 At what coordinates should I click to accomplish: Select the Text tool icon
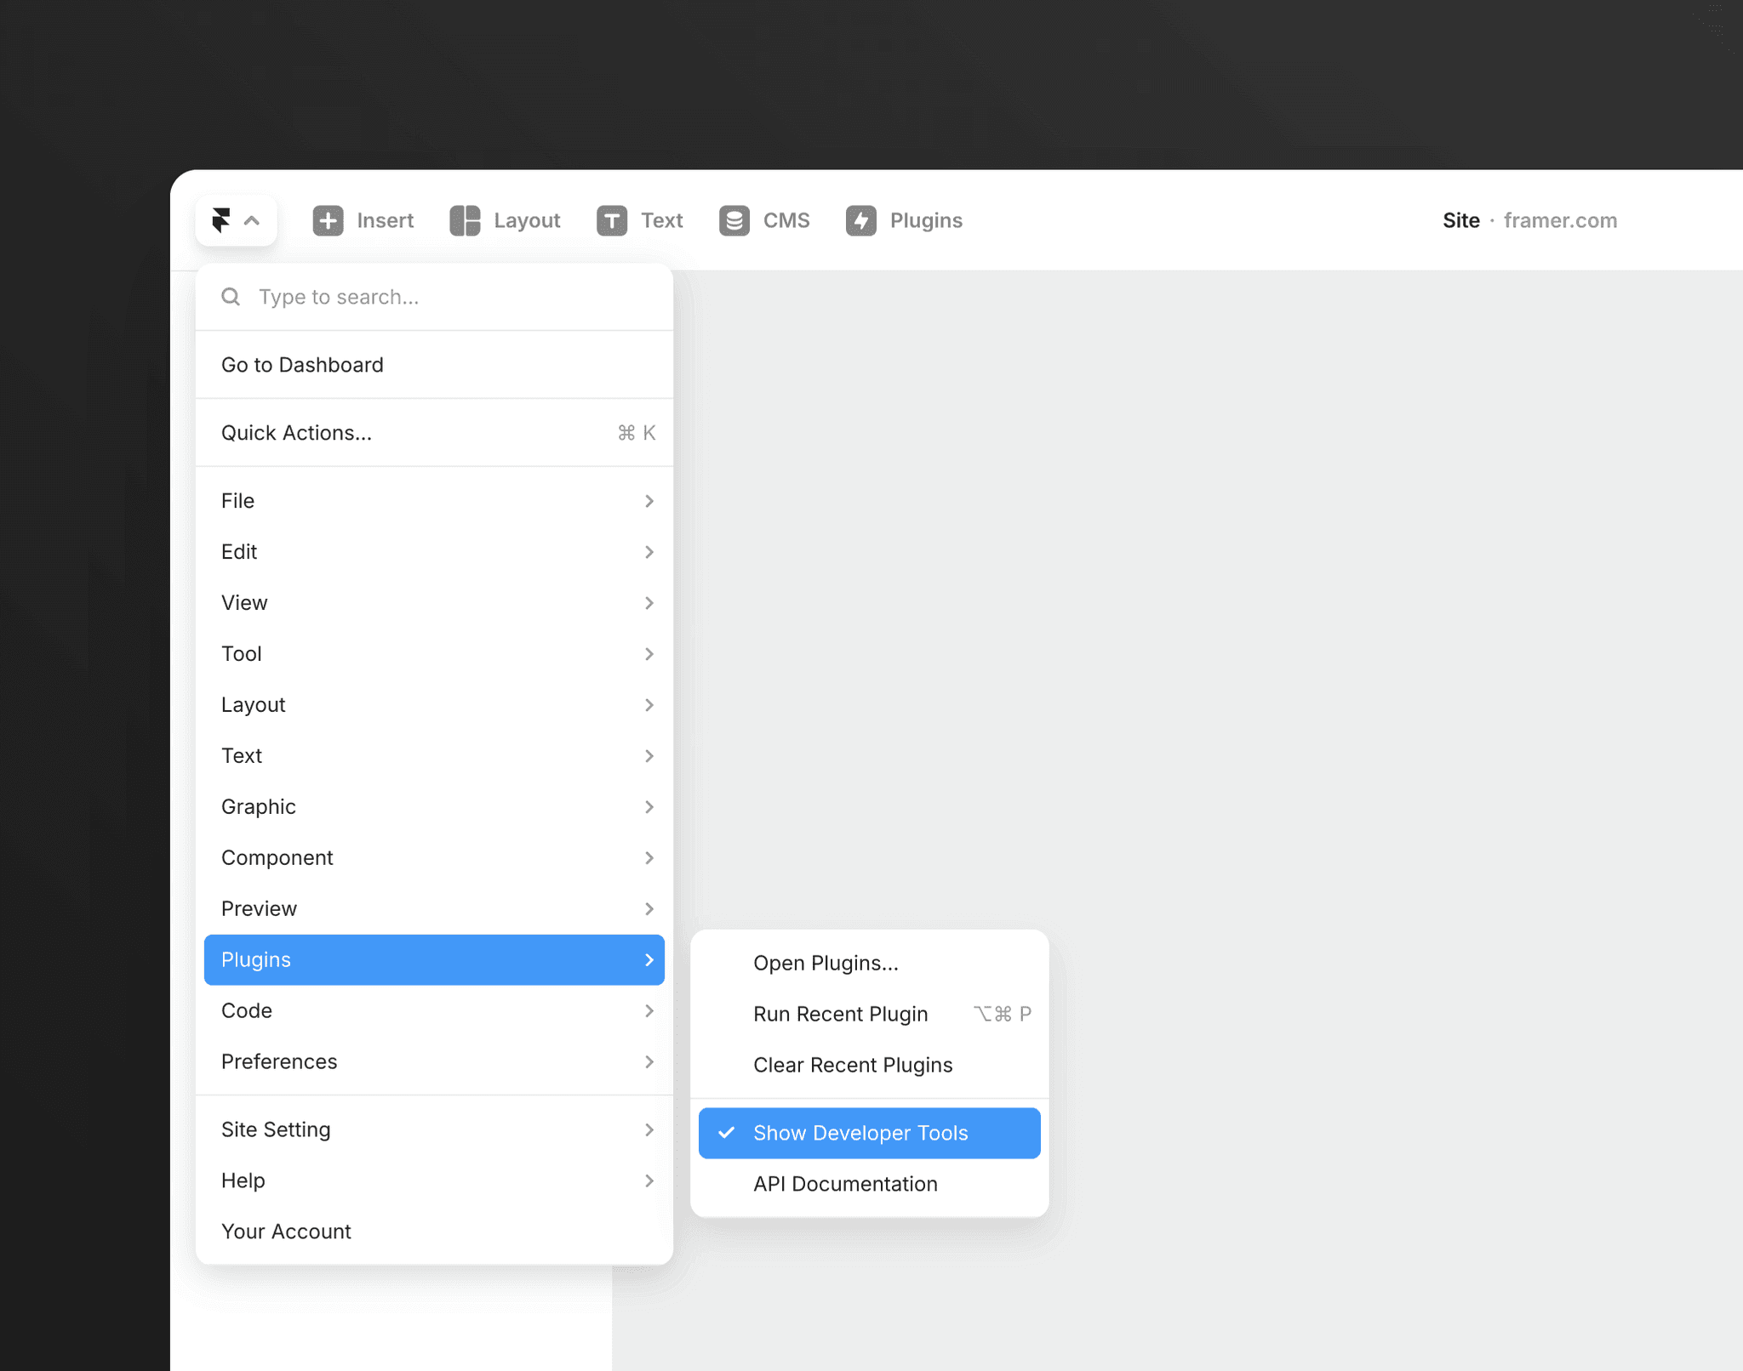(x=611, y=220)
